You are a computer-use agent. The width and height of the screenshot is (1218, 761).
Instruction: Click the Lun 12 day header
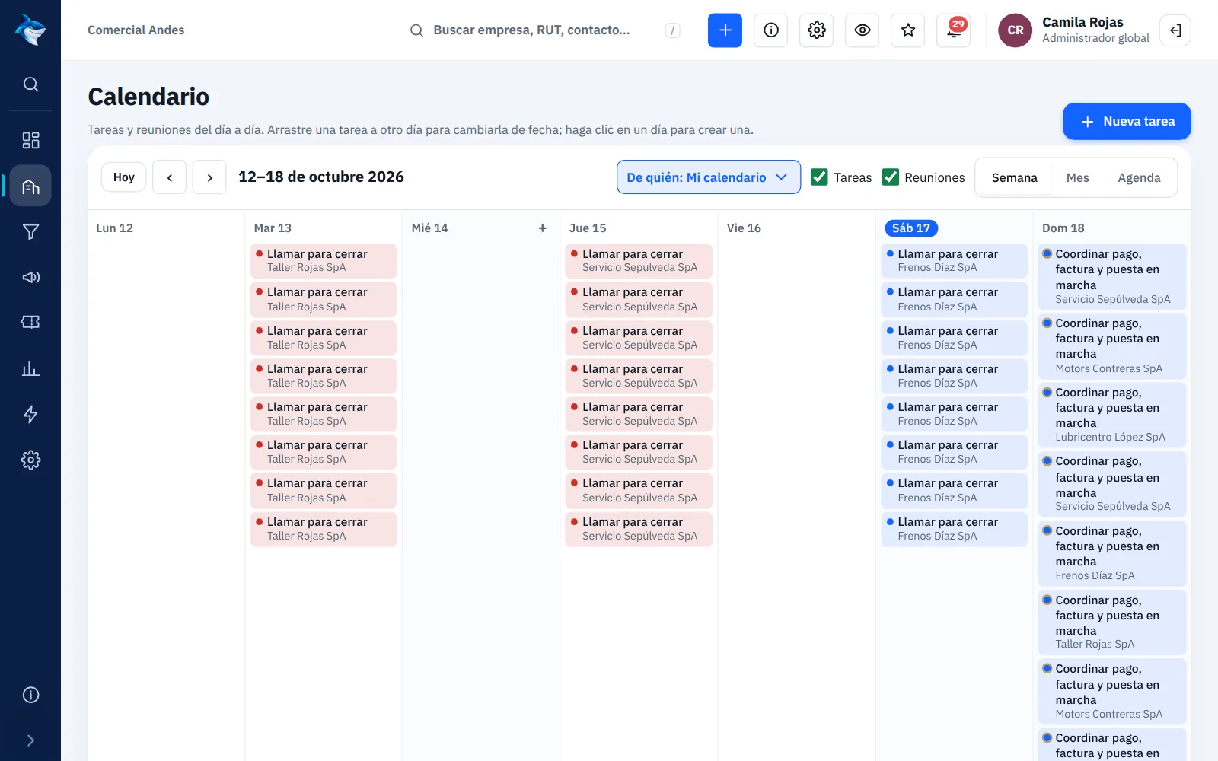tap(114, 228)
